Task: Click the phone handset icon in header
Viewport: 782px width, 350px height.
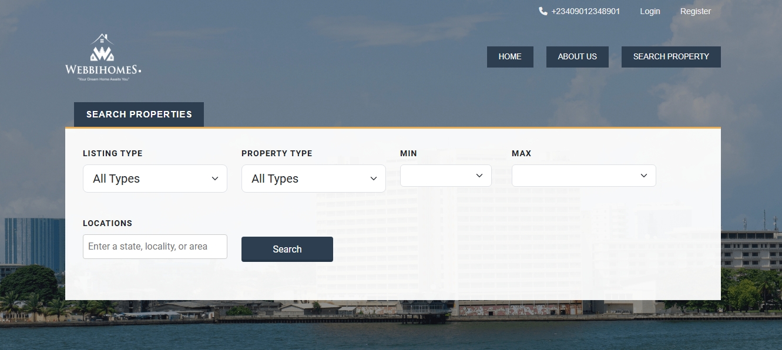Action: click(x=543, y=11)
